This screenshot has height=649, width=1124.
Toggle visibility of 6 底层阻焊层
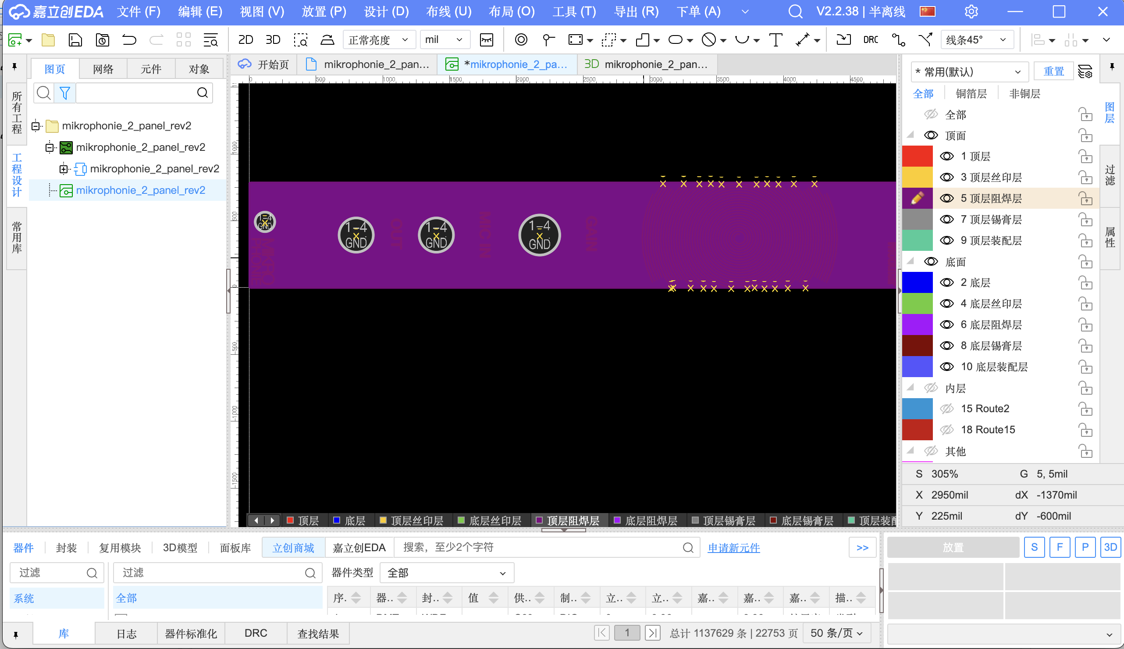pyautogui.click(x=947, y=325)
